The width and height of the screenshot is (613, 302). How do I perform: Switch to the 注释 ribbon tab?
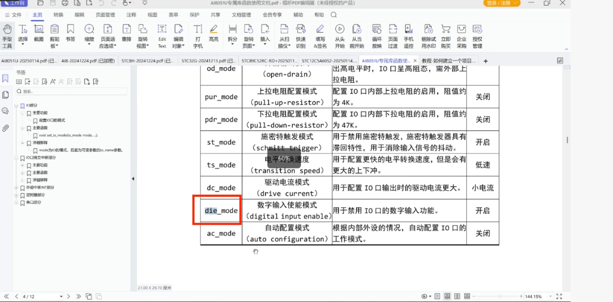[x=131, y=15]
